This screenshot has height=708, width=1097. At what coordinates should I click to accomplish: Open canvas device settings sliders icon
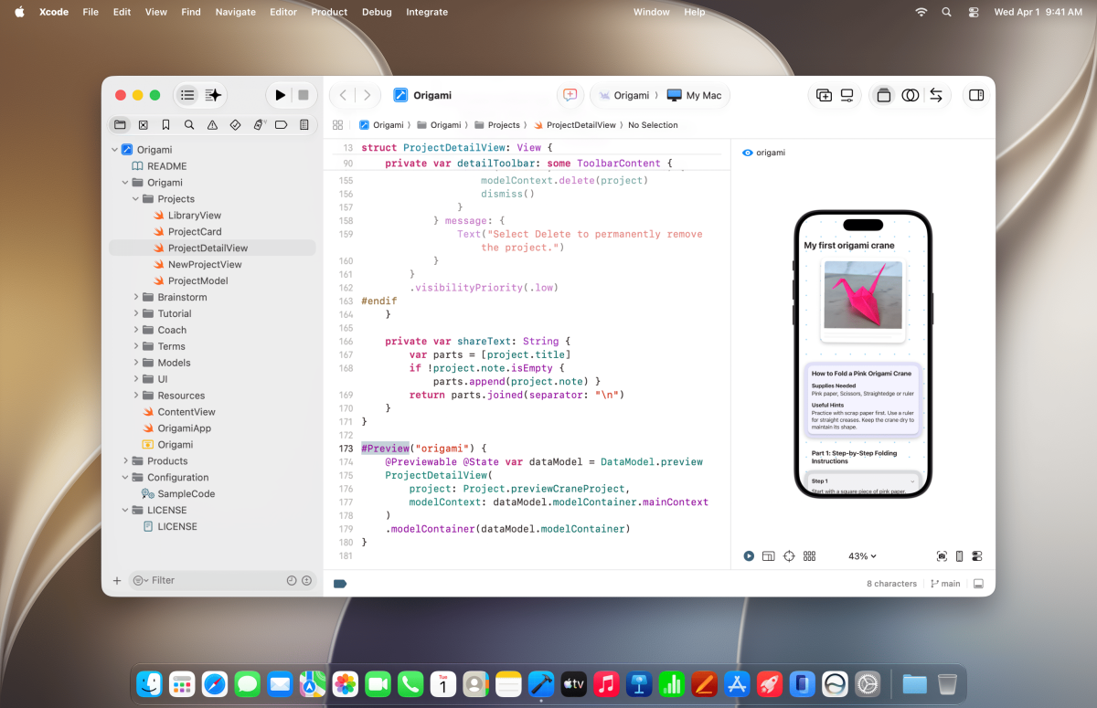tap(977, 556)
